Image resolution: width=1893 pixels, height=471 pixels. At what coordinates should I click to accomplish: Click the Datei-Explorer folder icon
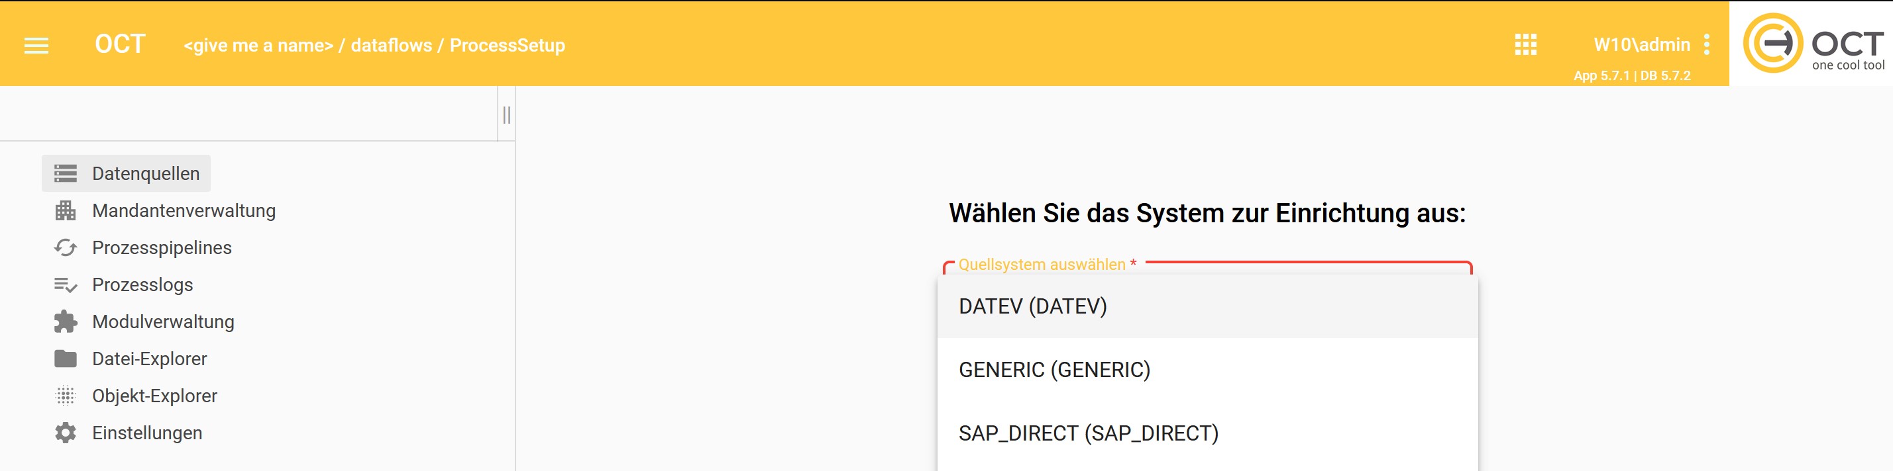click(x=66, y=359)
